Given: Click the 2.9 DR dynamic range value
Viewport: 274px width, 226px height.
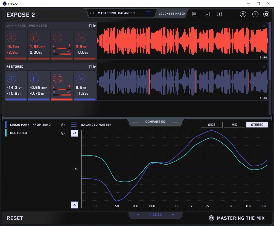Looking at the screenshot, I should tap(81, 47).
